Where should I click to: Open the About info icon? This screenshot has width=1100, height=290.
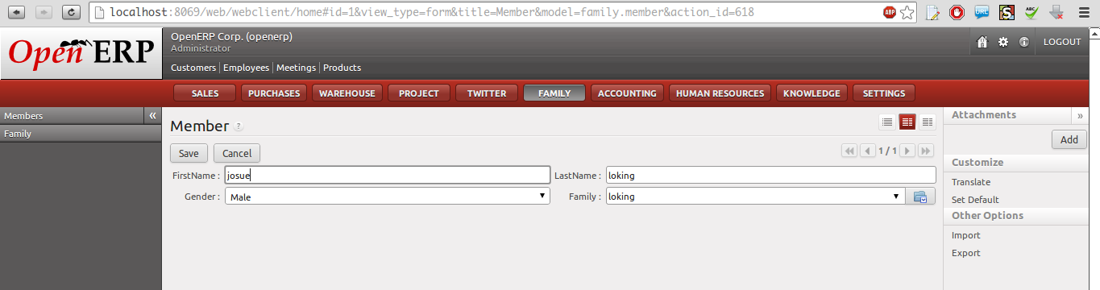click(x=1024, y=42)
